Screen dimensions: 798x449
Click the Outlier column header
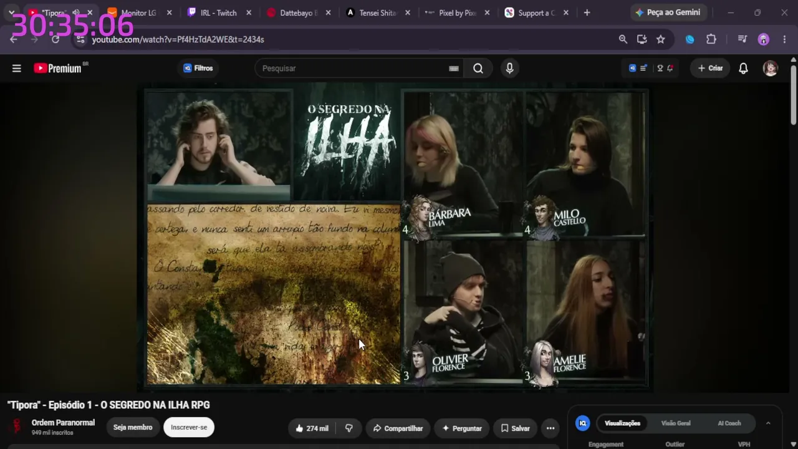click(675, 444)
